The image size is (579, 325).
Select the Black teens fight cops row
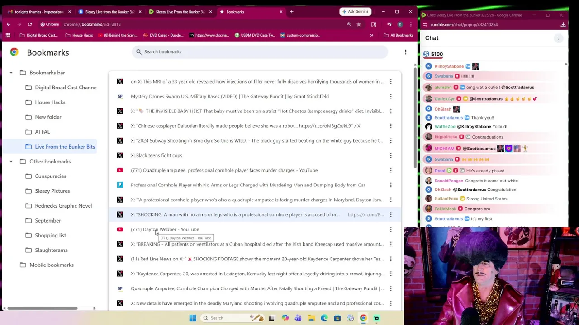click(x=255, y=155)
